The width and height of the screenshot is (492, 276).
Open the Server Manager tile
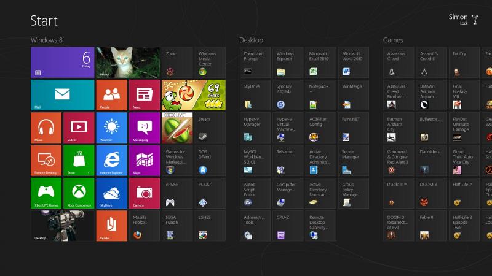click(x=353, y=161)
